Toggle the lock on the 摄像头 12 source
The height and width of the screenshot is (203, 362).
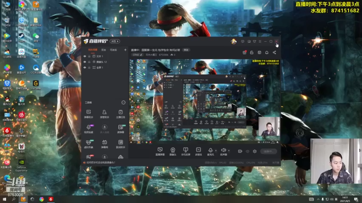coord(89,62)
